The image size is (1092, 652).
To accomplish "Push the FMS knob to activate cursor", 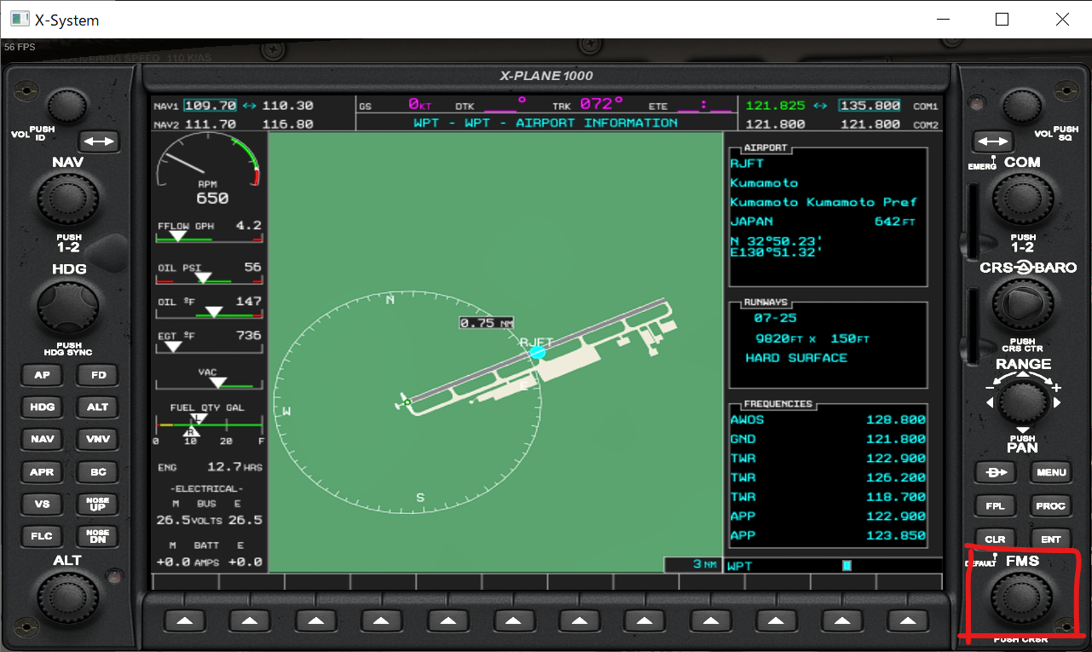I will pyautogui.click(x=1020, y=597).
